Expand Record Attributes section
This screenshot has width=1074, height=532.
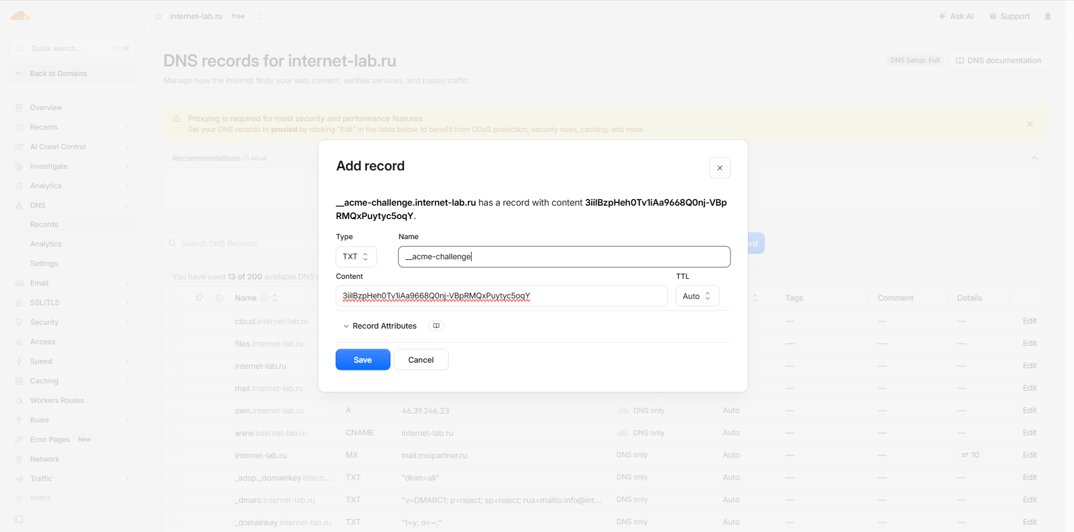(x=380, y=326)
